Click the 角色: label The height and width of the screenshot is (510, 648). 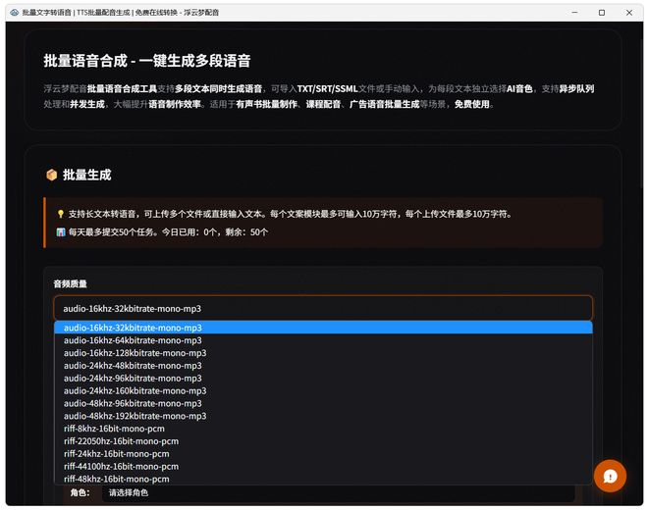[x=81, y=492]
